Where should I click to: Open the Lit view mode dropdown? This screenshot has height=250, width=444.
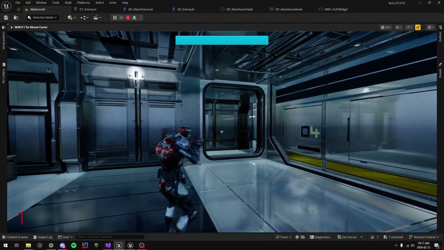386,27
